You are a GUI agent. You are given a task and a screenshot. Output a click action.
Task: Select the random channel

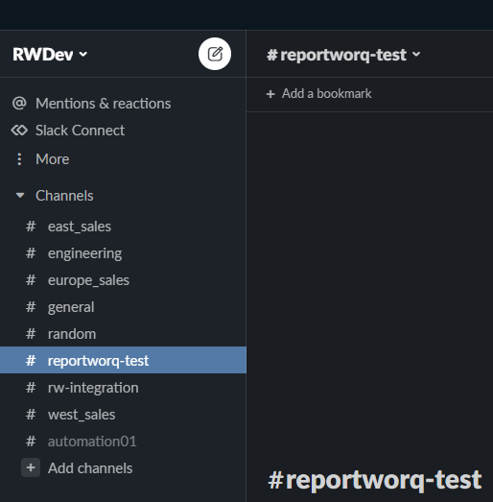point(123,334)
